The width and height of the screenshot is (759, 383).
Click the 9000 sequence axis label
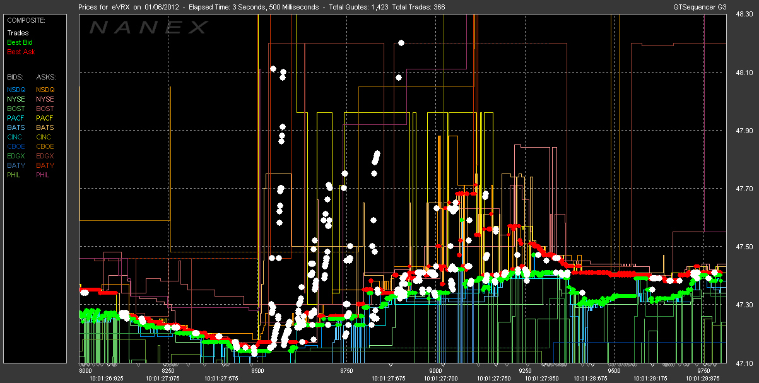tap(437, 371)
